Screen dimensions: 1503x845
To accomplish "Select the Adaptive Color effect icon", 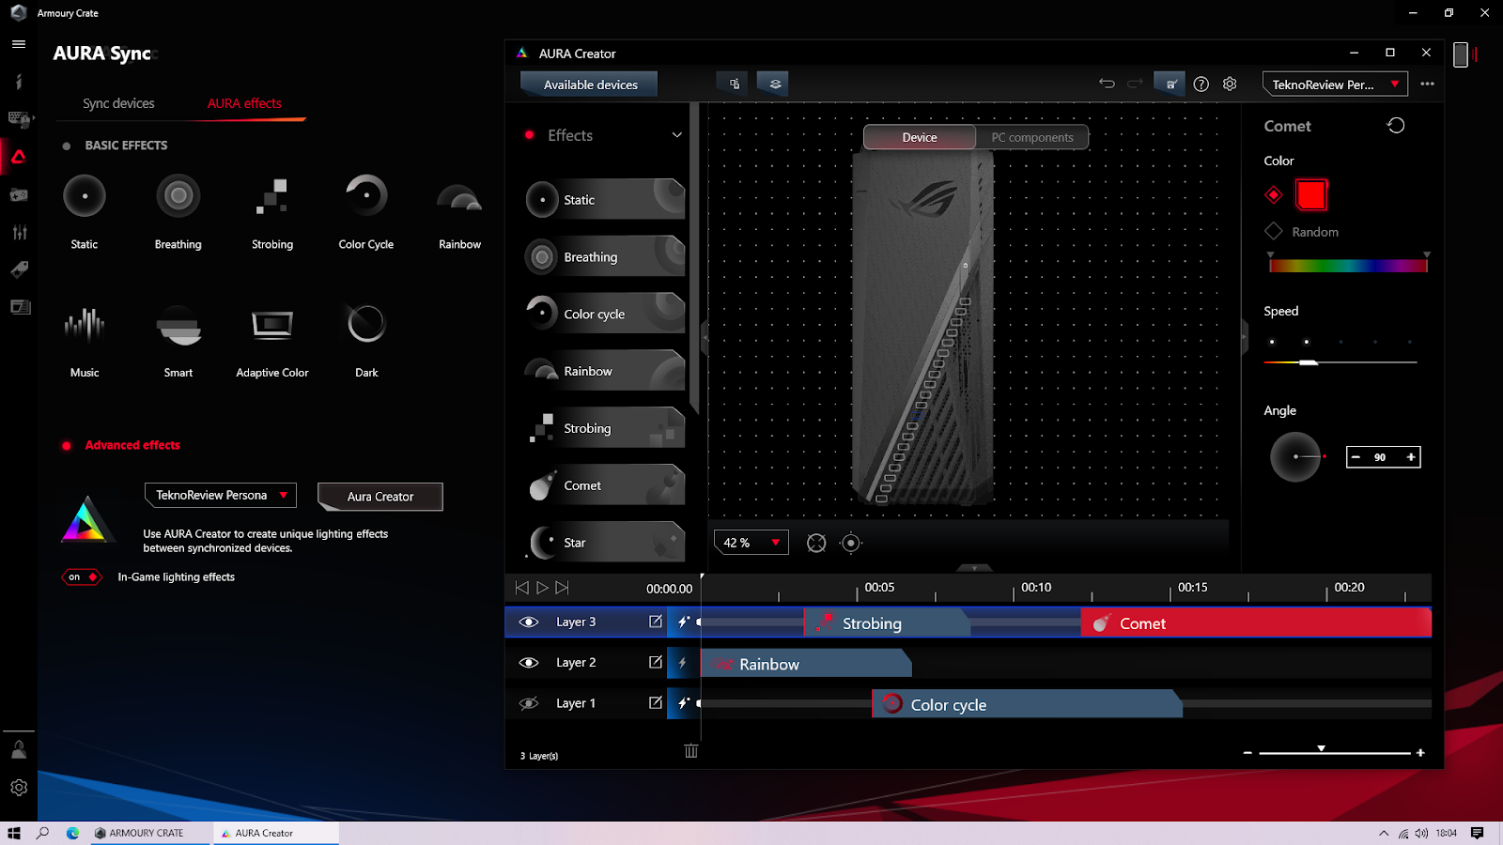I will coord(272,325).
